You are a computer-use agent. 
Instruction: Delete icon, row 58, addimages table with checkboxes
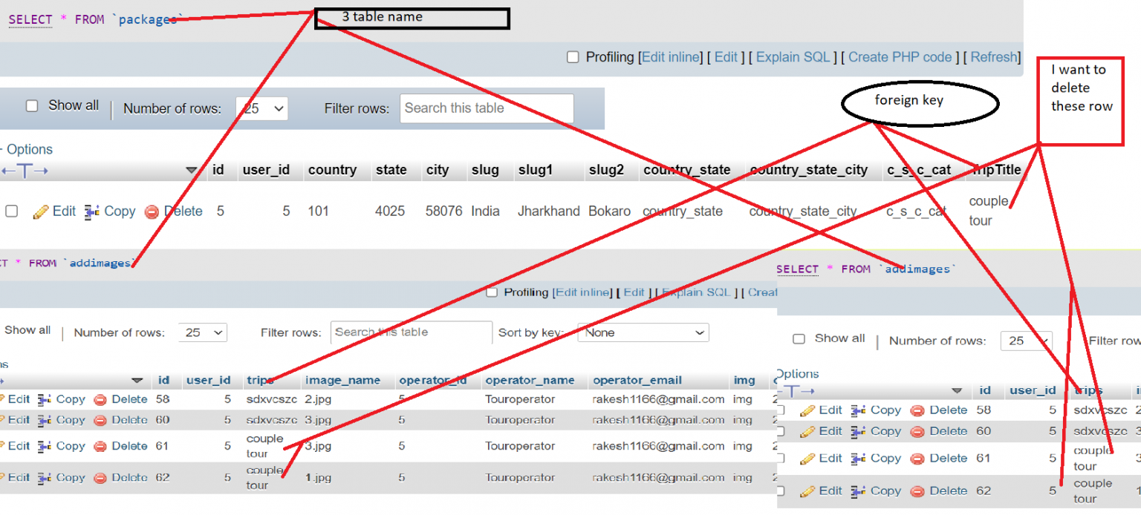(x=917, y=410)
